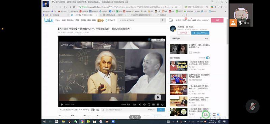Expand the 主站 dropdown in bilibili header

point(57,20)
